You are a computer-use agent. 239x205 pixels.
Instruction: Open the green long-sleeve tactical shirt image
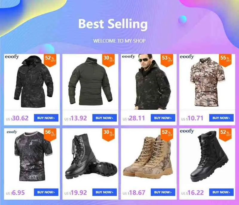(90, 81)
